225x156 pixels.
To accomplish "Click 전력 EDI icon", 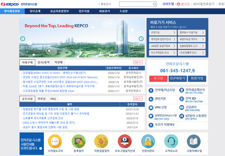I will pyautogui.click(x=181, y=99).
